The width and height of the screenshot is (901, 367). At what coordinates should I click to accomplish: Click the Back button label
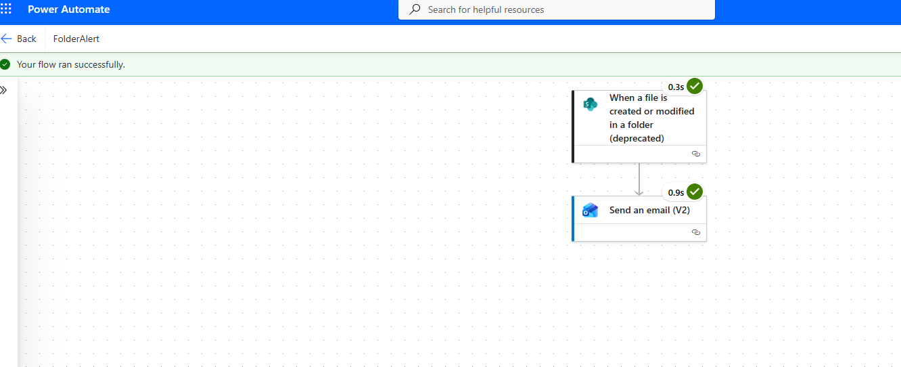[x=27, y=39]
